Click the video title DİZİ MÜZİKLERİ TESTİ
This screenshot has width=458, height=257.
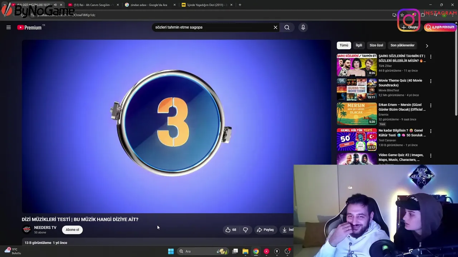(x=80, y=220)
